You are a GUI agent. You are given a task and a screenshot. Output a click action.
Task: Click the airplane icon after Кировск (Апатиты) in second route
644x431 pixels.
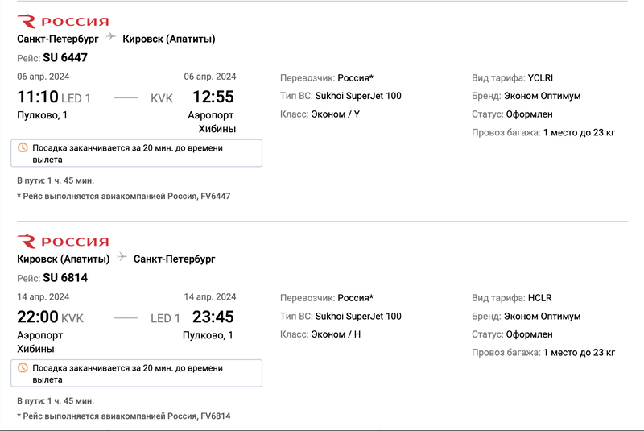tap(122, 257)
